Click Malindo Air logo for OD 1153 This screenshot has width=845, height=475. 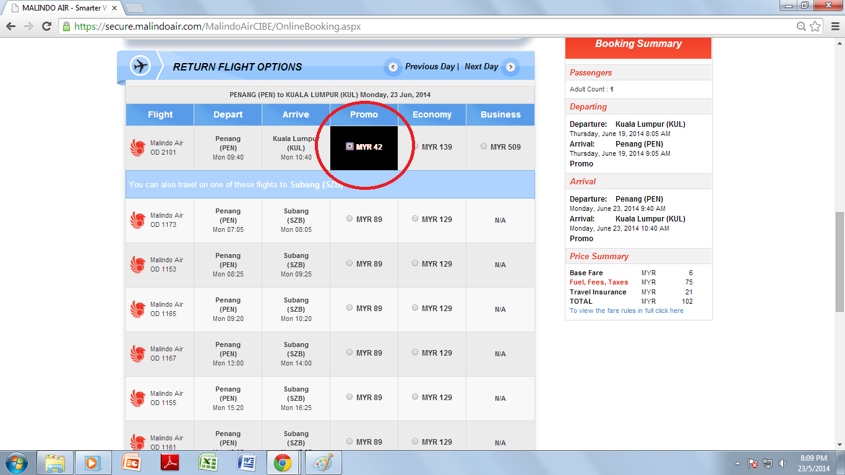(x=137, y=265)
